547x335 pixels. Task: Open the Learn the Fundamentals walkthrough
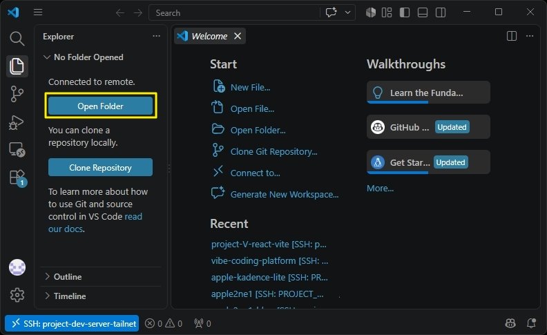click(x=428, y=93)
